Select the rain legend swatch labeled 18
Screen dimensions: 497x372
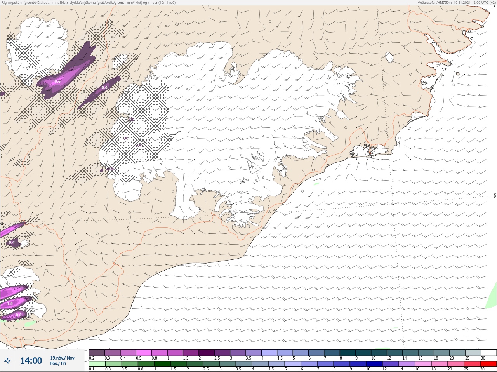click(440, 364)
